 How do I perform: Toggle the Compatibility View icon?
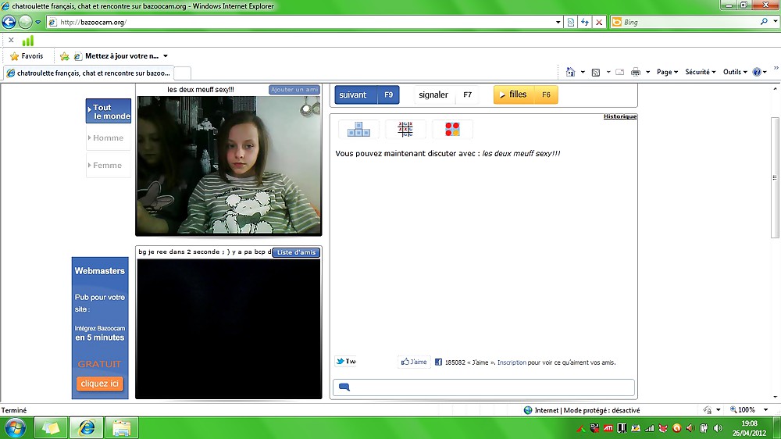pyautogui.click(x=571, y=23)
